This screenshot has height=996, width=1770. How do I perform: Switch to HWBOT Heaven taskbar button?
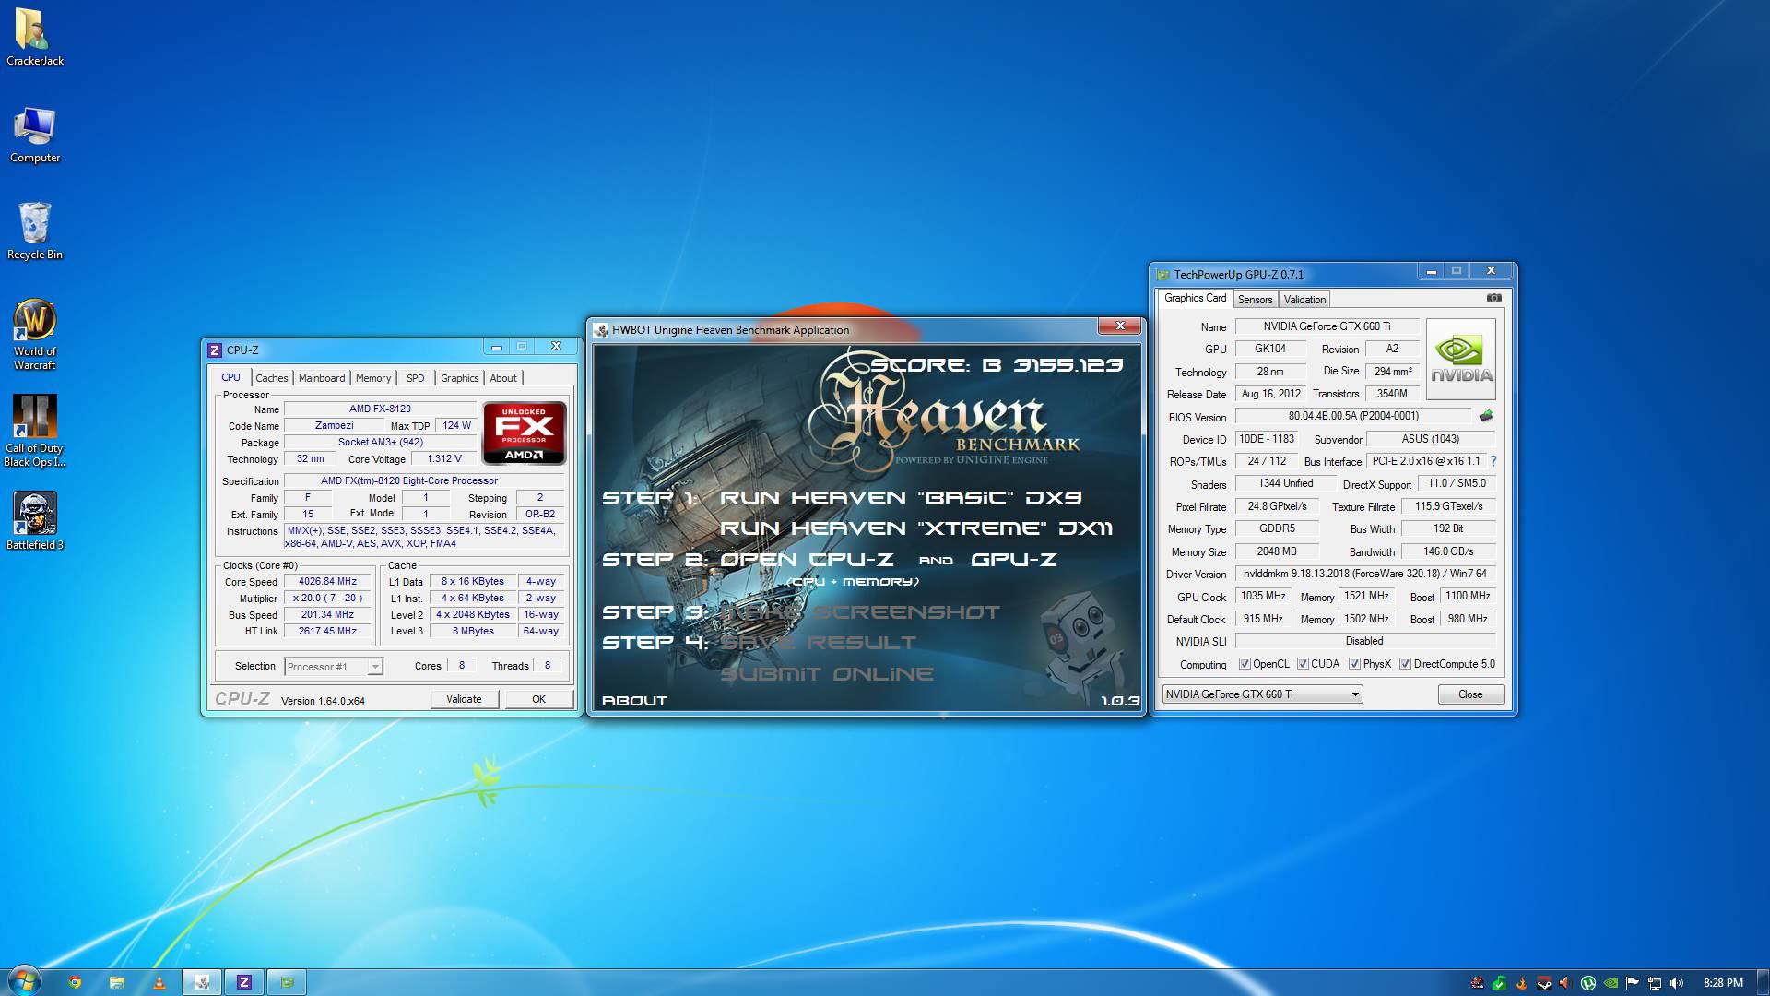pyautogui.click(x=202, y=982)
